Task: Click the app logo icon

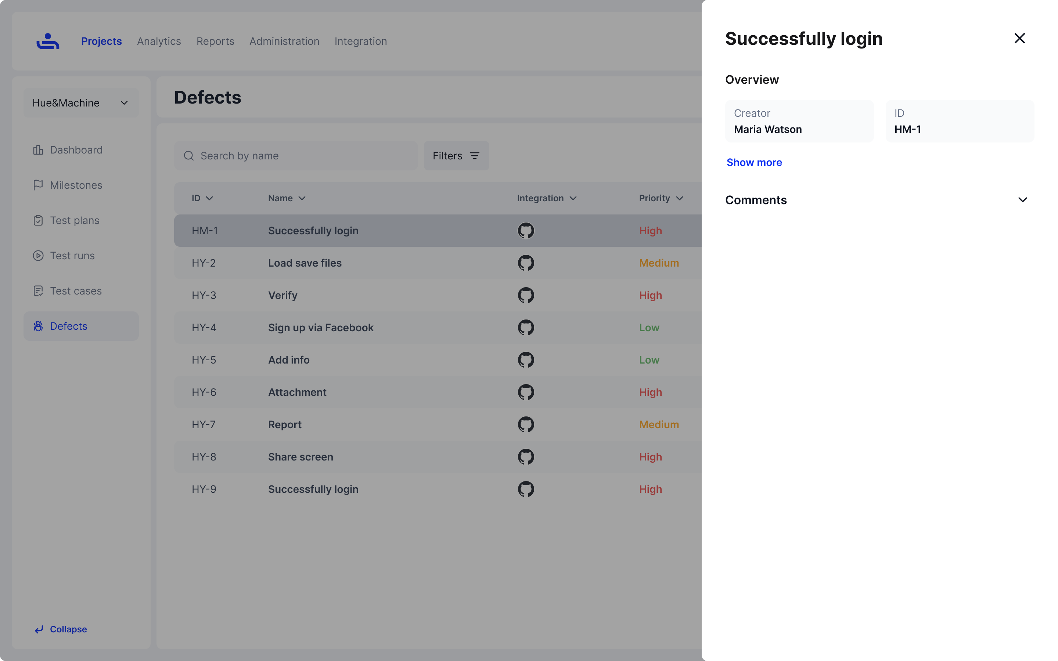Action: 48,41
